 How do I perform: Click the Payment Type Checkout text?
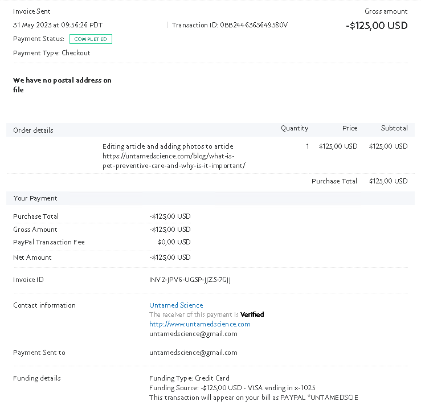(x=51, y=53)
